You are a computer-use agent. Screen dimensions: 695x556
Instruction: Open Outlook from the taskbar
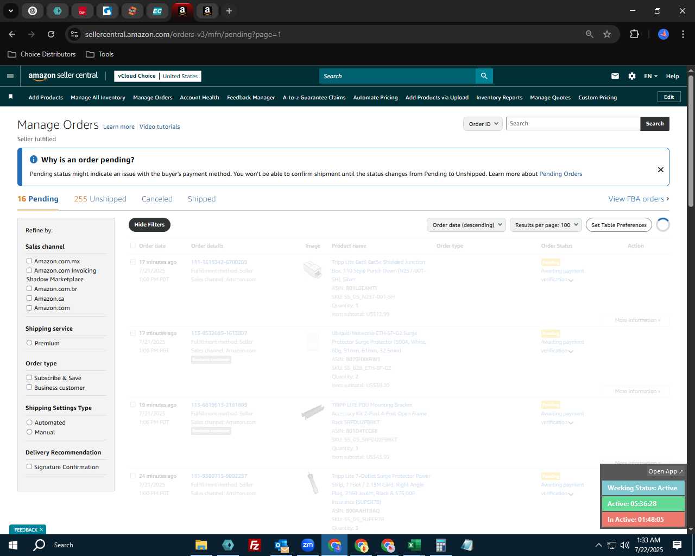(x=281, y=545)
